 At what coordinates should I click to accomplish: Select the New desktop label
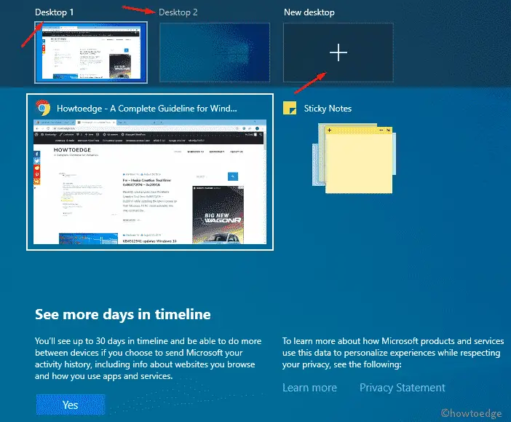309,12
